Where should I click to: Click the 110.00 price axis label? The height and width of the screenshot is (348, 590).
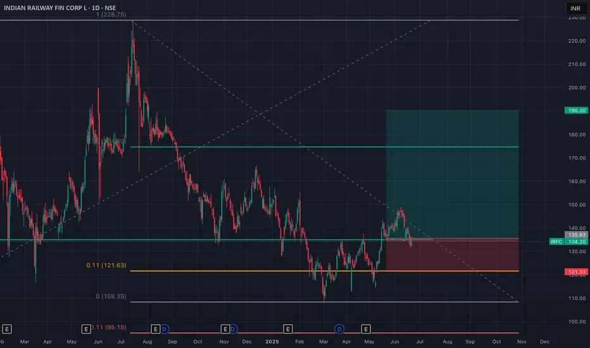click(x=577, y=299)
